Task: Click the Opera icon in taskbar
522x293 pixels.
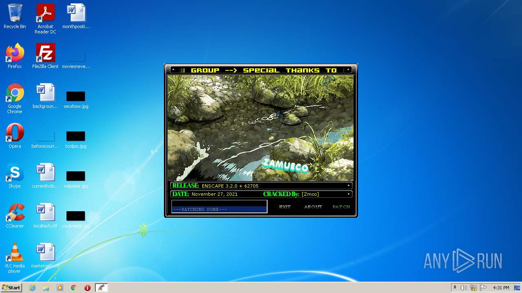Action: 87,288
